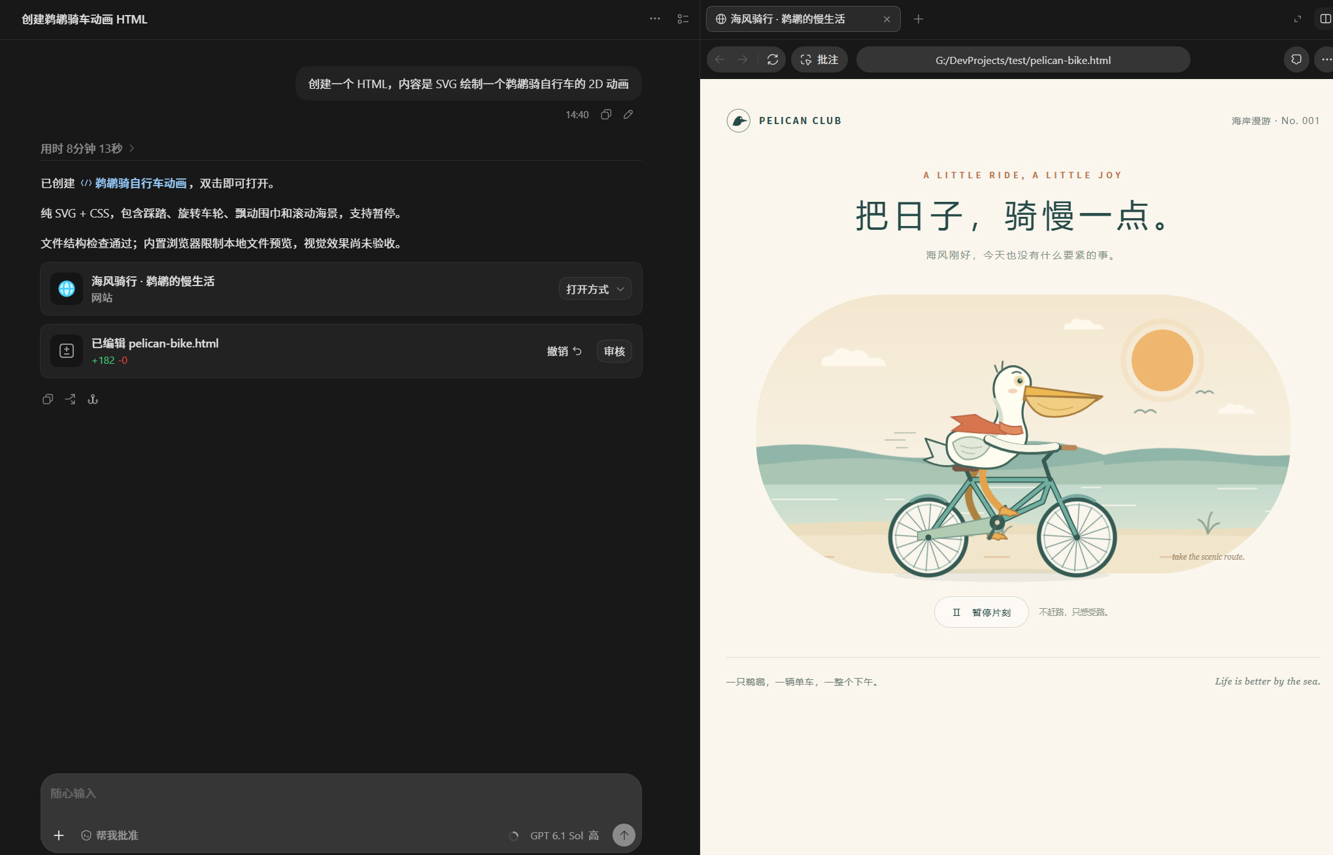Click the globe icon on the website card
This screenshot has height=855, width=1333.
pyautogui.click(x=67, y=289)
